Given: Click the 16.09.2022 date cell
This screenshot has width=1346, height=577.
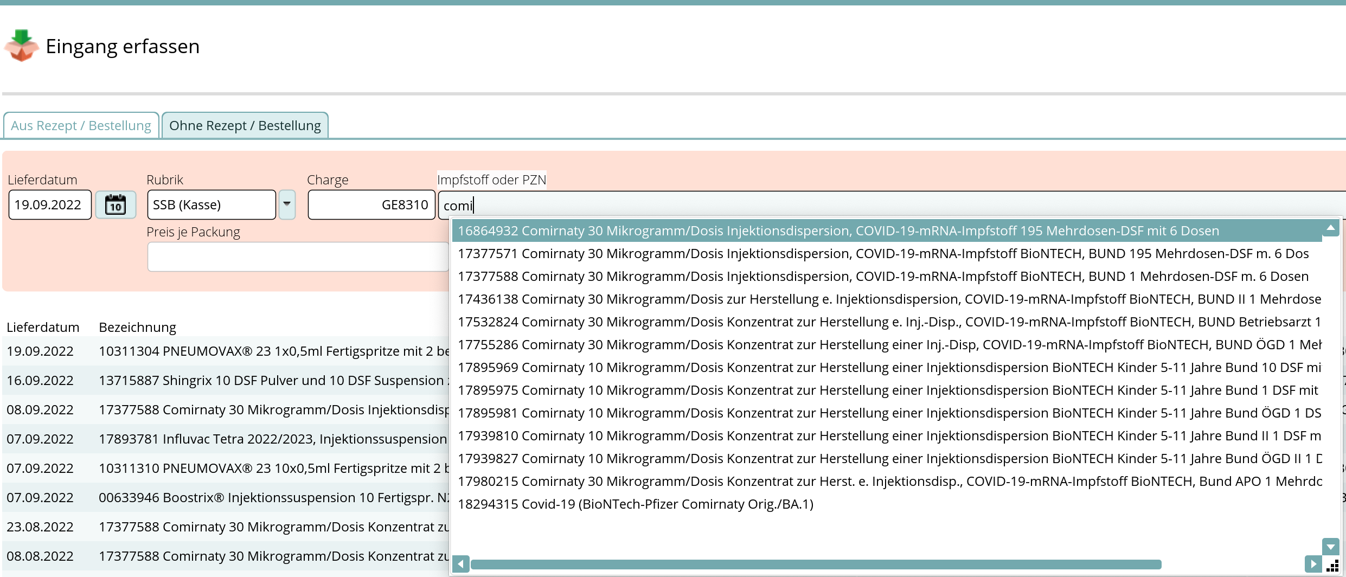Looking at the screenshot, I should pos(40,380).
